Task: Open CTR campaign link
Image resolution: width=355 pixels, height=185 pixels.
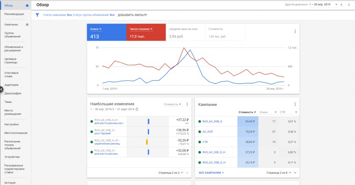Action: [205, 142]
